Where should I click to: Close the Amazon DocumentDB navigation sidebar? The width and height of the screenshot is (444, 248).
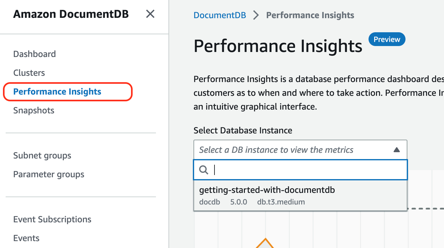click(x=150, y=14)
